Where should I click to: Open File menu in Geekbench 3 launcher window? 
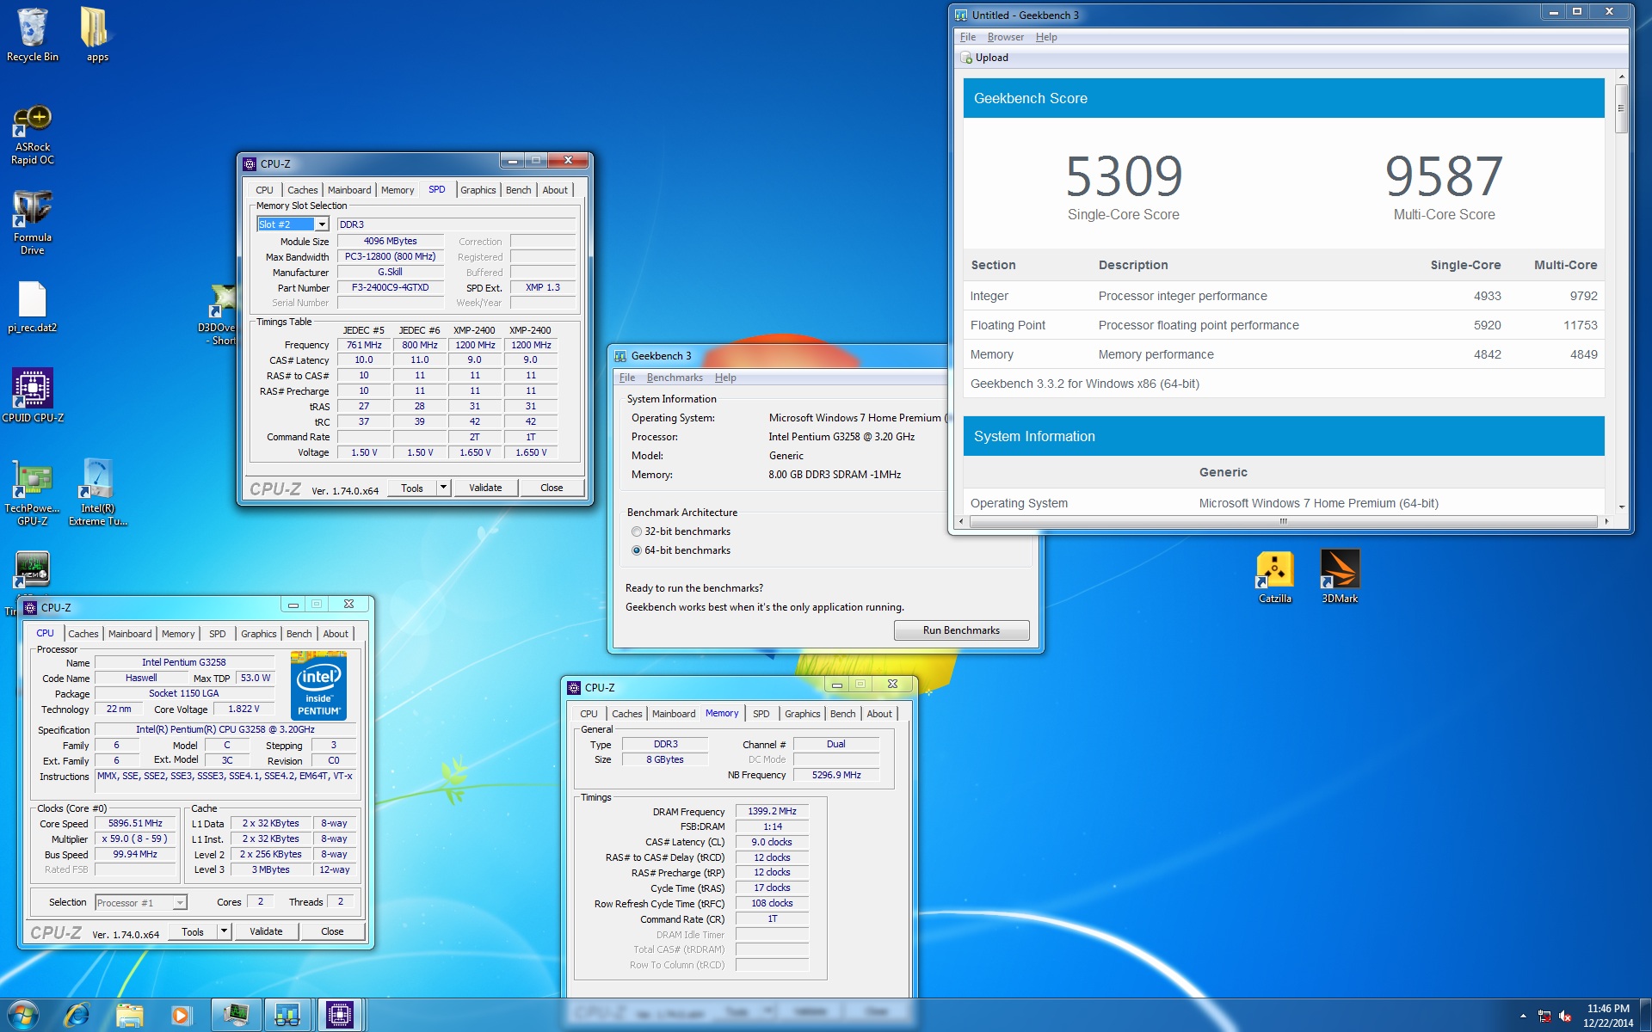[627, 378]
